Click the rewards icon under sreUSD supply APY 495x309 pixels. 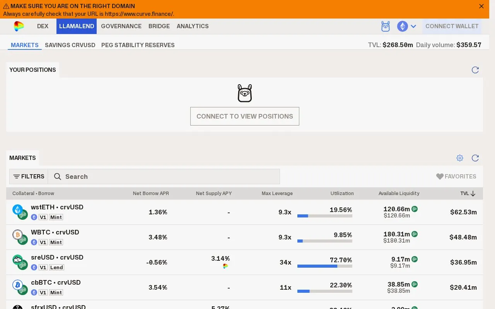(x=225, y=266)
